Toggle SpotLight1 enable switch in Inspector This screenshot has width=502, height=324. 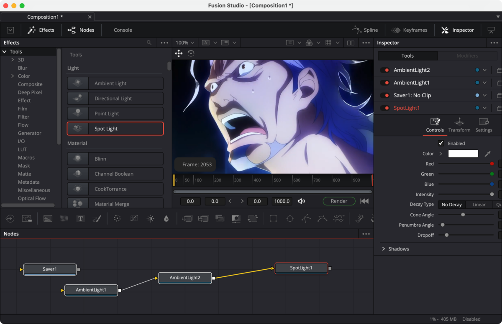[384, 108]
